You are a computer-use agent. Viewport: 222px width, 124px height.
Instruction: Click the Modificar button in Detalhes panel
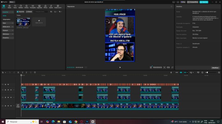pyautogui.click(x=215, y=67)
